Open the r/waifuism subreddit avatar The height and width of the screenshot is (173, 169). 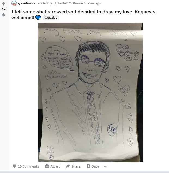click(14, 4)
